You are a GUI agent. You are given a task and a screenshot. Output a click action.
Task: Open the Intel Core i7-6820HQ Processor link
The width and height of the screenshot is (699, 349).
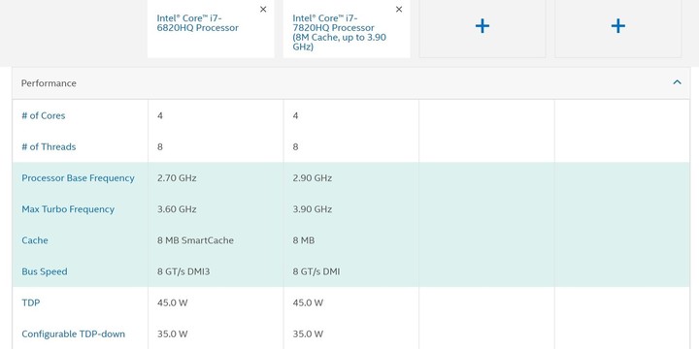pyautogui.click(x=197, y=22)
